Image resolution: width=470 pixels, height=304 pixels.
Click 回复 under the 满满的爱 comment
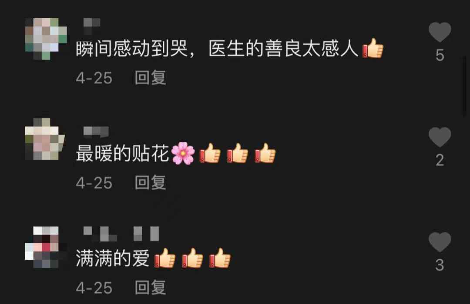coord(150,287)
